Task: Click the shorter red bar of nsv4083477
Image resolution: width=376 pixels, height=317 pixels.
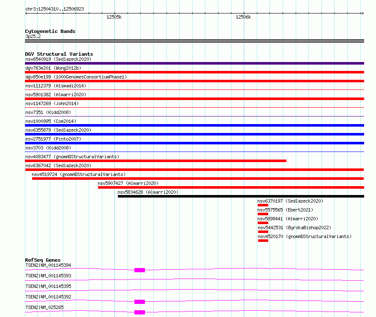Action: tap(155, 161)
